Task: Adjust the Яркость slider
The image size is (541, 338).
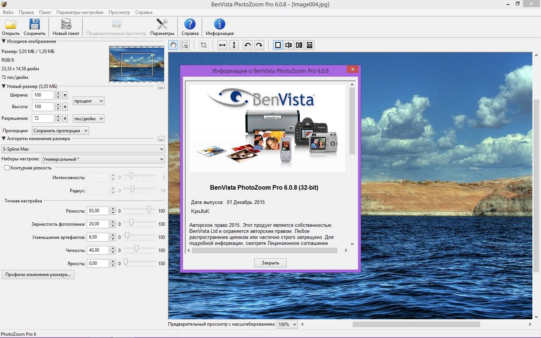Action: coord(125,262)
